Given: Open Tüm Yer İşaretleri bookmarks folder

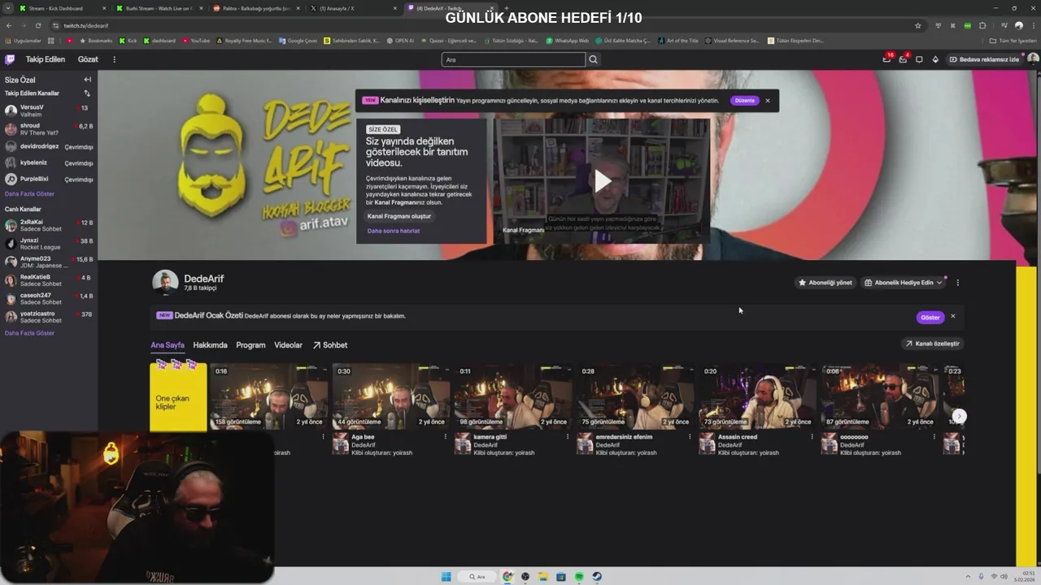Looking at the screenshot, I should [1013, 41].
